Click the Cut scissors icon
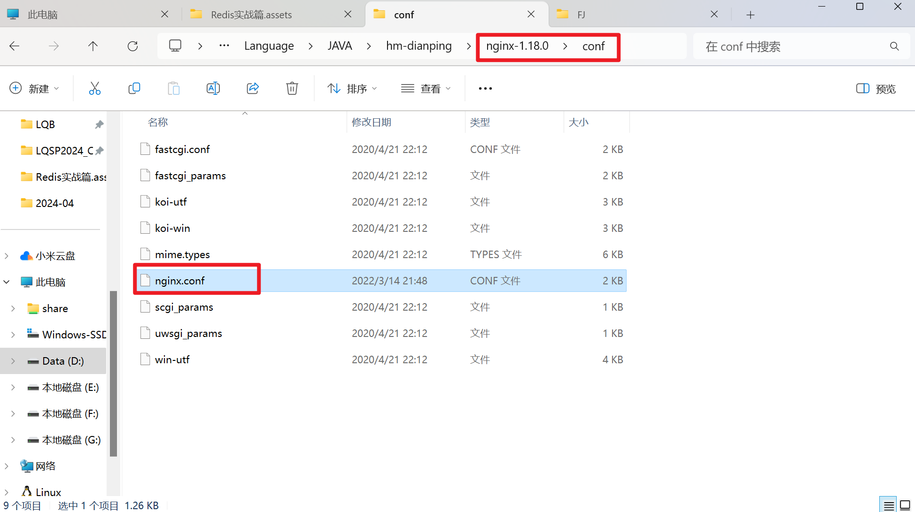This screenshot has width=915, height=512. 94,88
